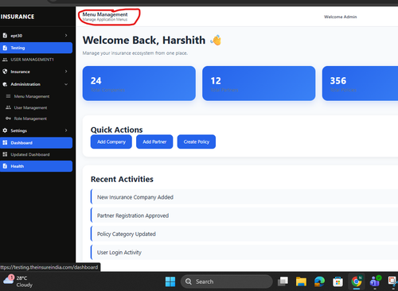Launch Microsoft Edge from the taskbar

319,281
